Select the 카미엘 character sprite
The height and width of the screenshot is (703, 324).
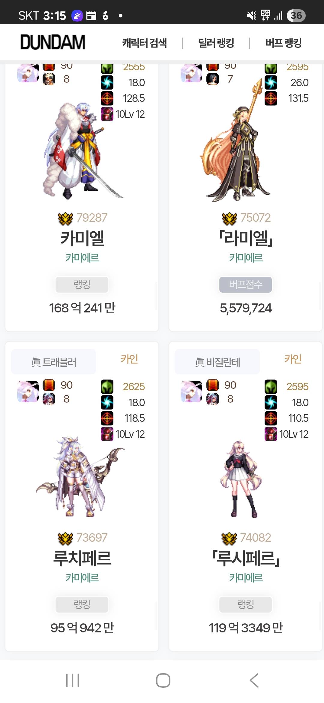tap(81, 151)
